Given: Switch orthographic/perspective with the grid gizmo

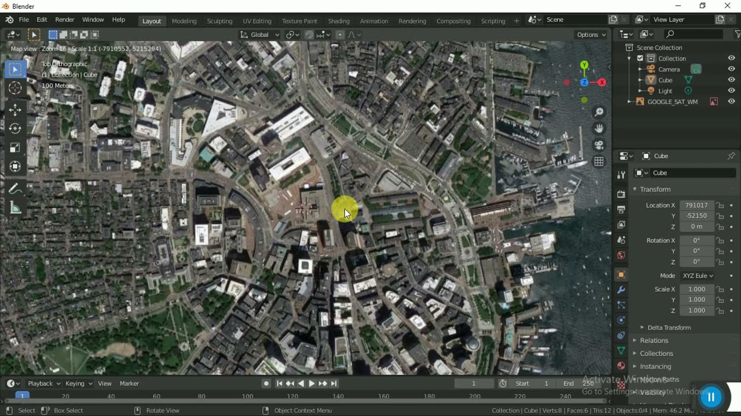Looking at the screenshot, I should coord(599,162).
